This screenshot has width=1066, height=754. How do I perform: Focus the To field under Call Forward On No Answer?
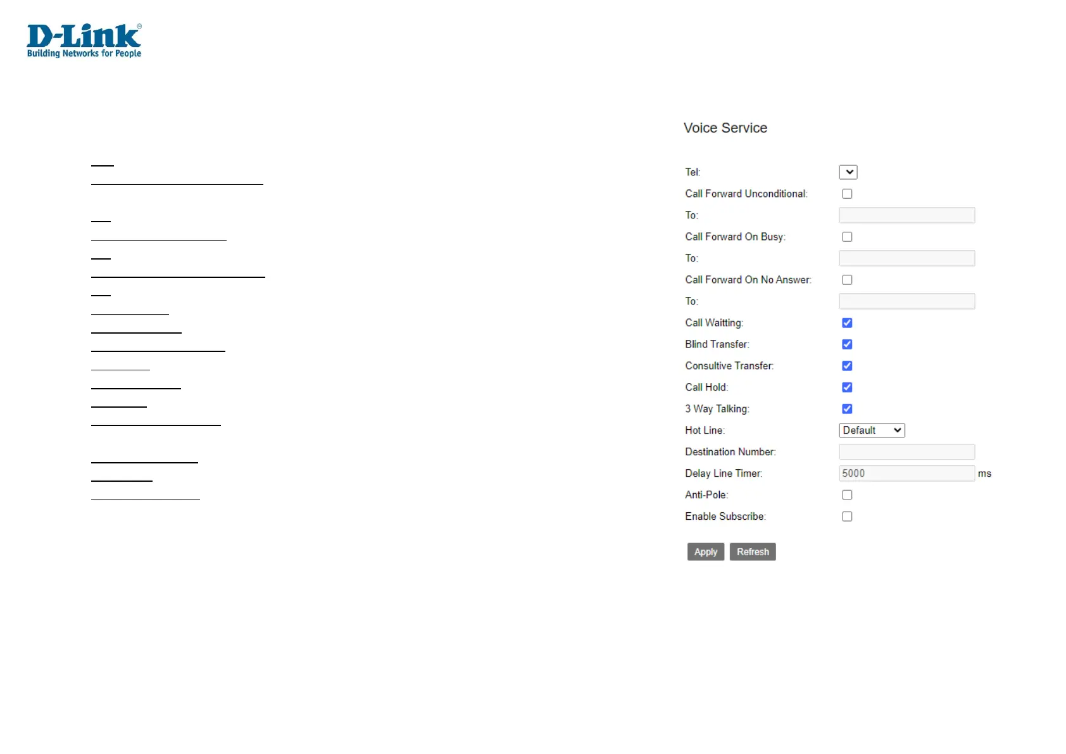(907, 301)
